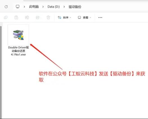The height and width of the screenshot is (119, 148).
Task: Open the 排序 sort dropdown
Action: [64, 17]
